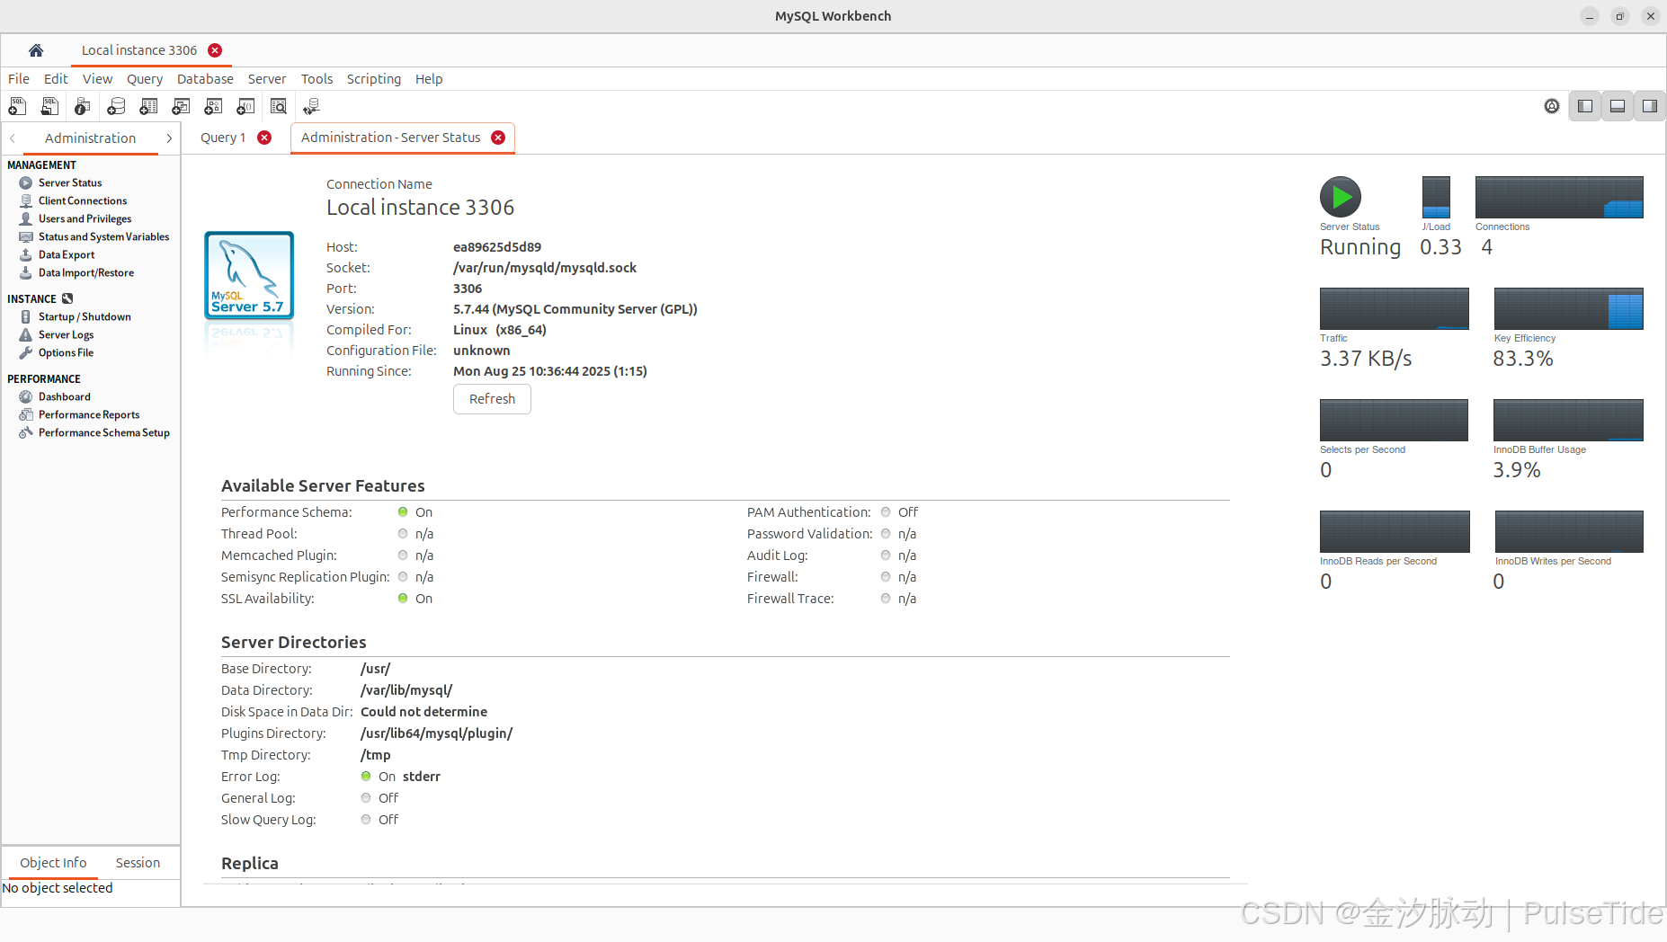Switch to the Query 1 tab
Screen dimensions: 1667x942
(x=223, y=138)
